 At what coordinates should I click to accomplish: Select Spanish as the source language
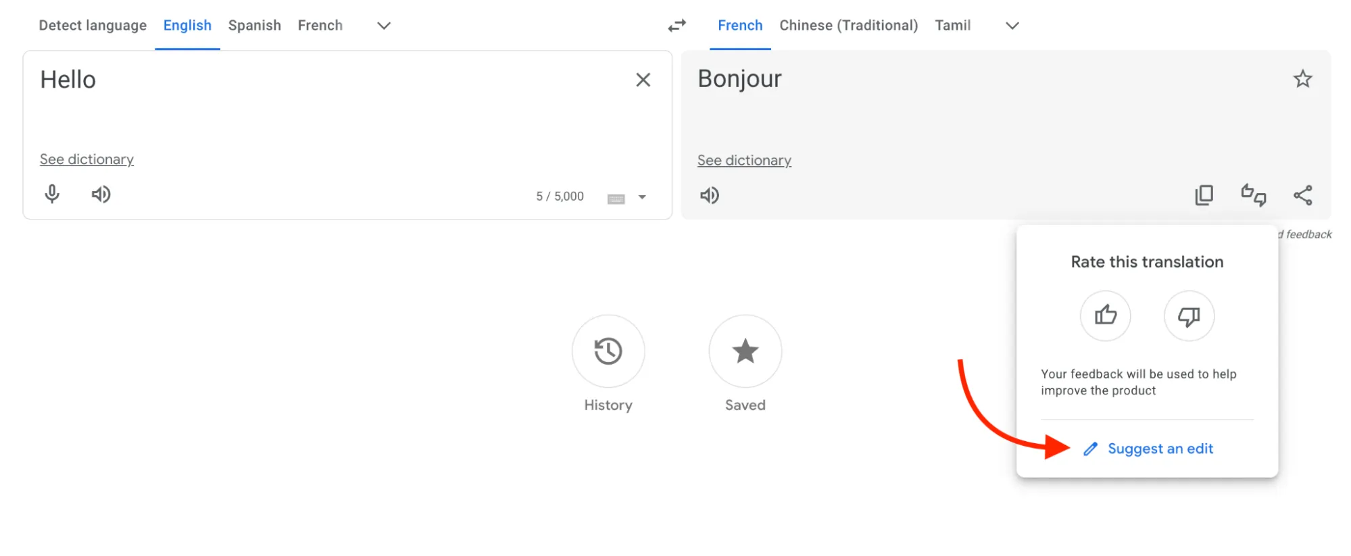(x=254, y=25)
